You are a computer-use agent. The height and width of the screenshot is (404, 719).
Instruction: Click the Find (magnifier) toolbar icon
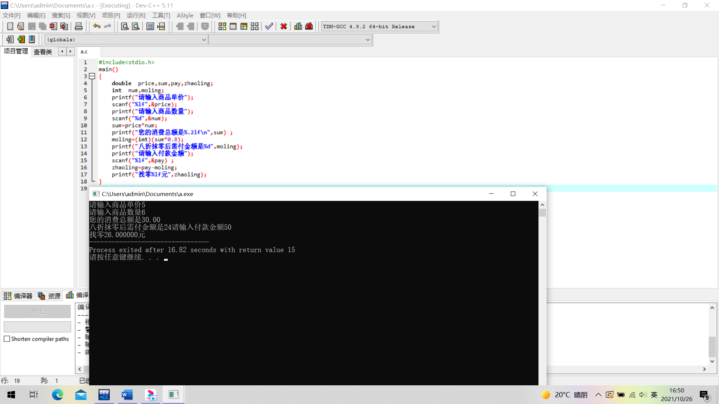125,27
